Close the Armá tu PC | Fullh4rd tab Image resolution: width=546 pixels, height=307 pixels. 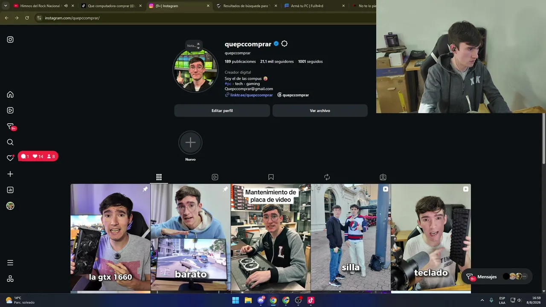click(x=343, y=6)
